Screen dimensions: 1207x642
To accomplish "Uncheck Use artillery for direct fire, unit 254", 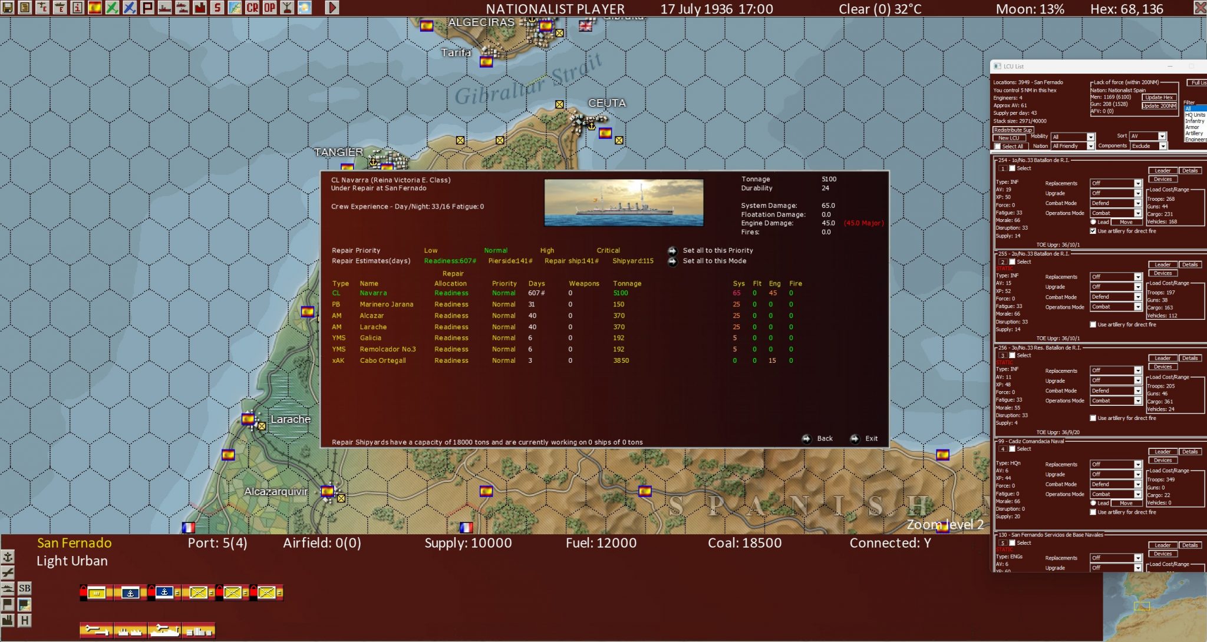I will tap(1093, 231).
